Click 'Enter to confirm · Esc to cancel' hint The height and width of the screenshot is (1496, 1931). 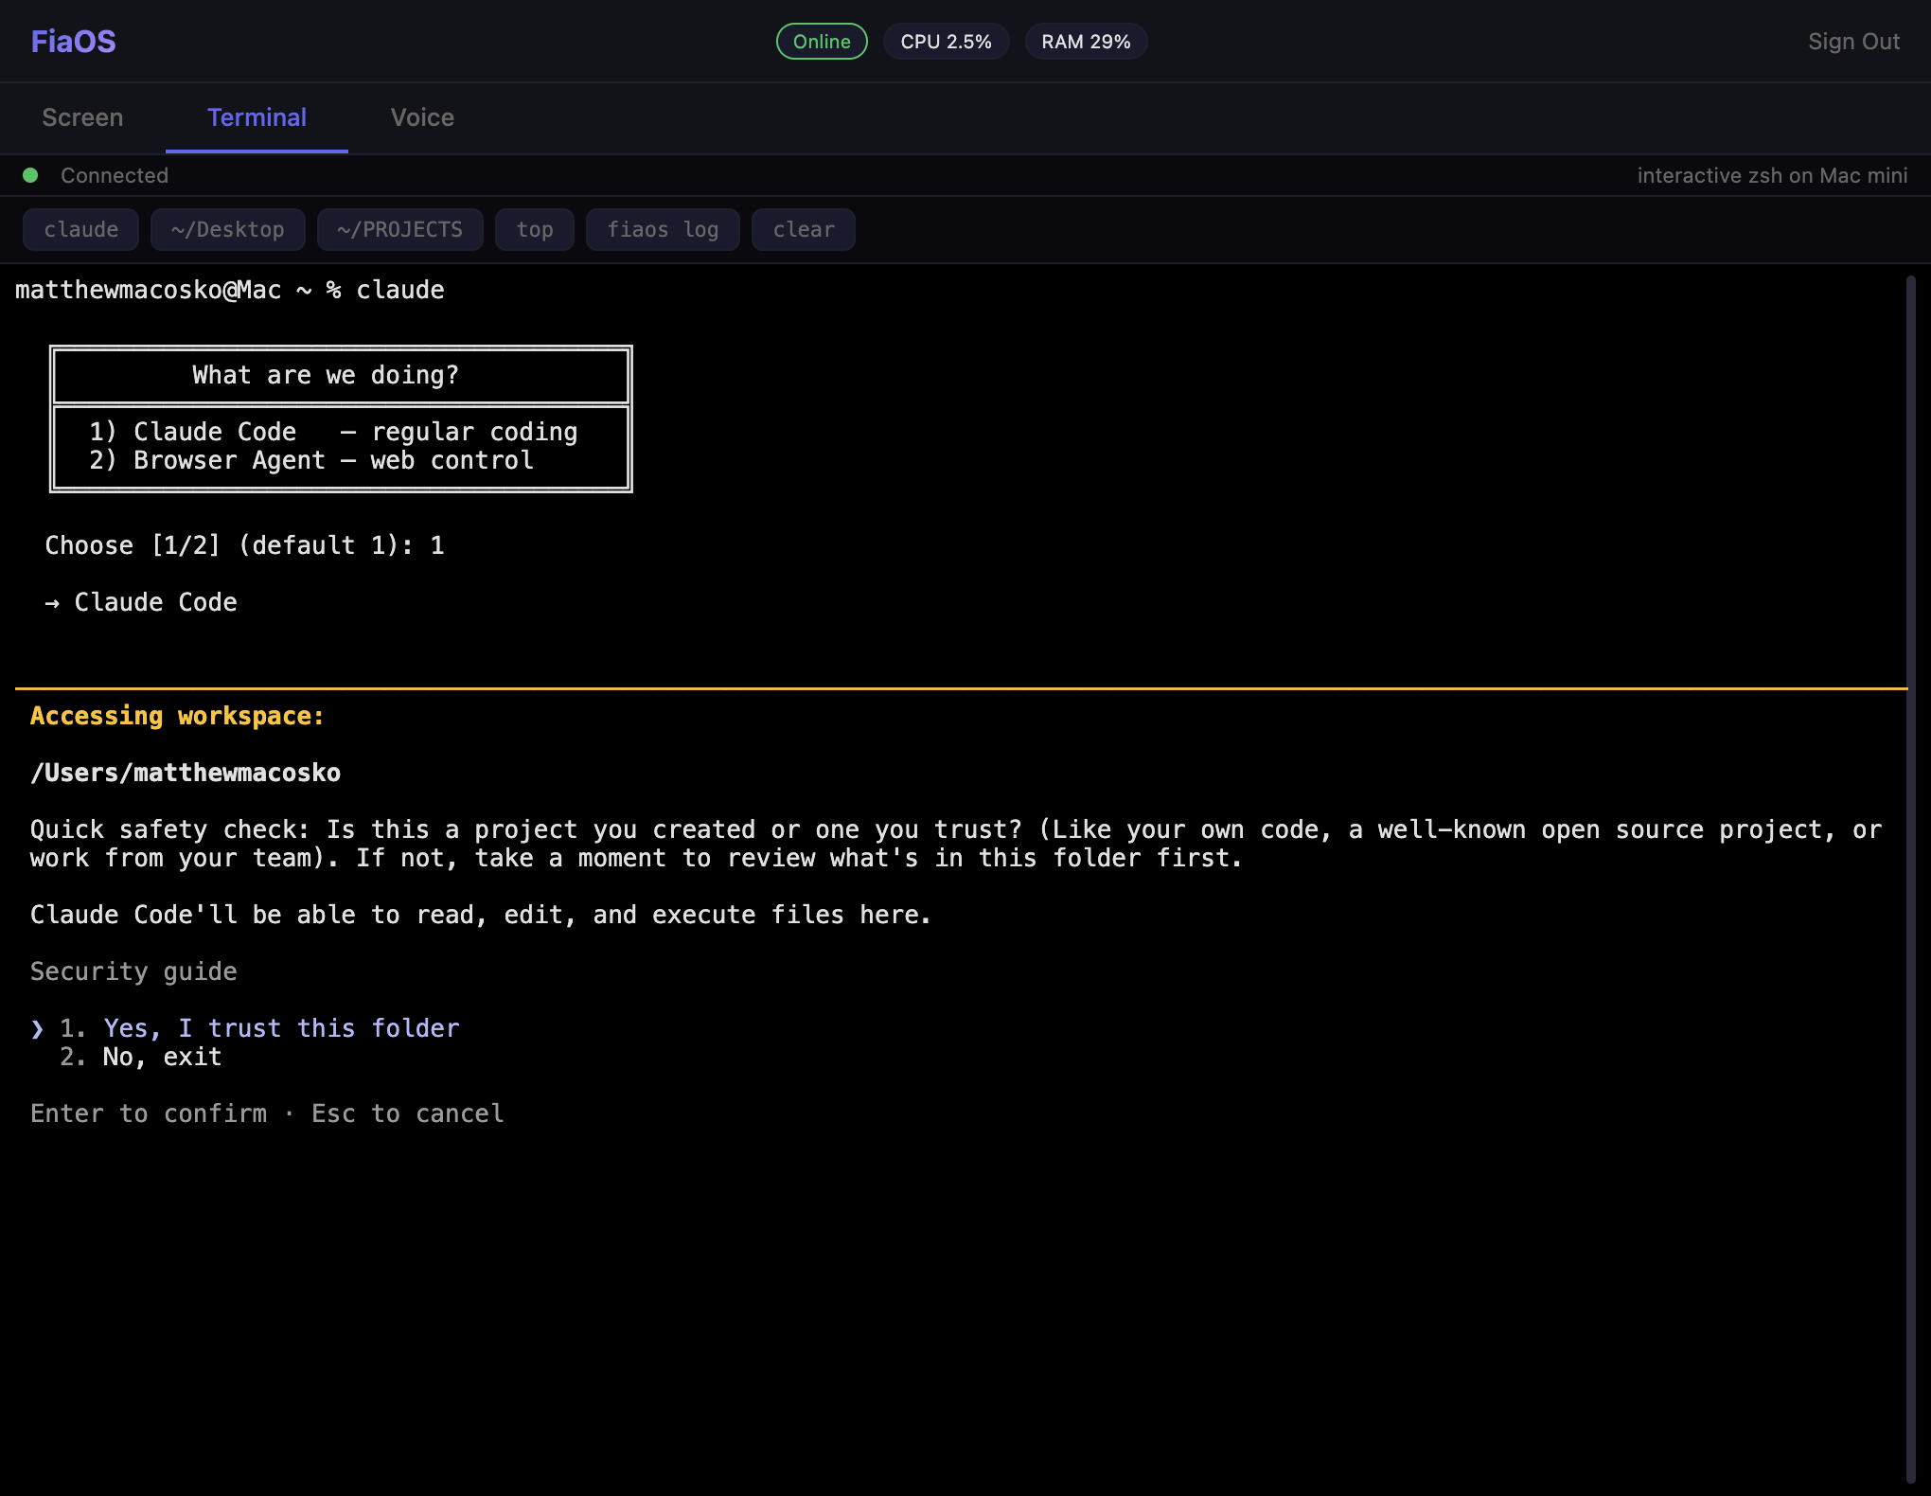tap(267, 1113)
